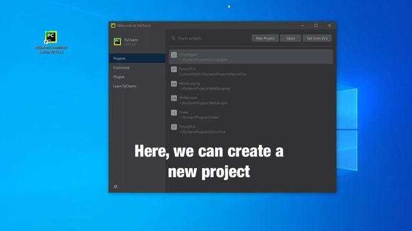Image resolution: width=412 pixels, height=231 pixels.
Task: Click Get from VCS button
Action: [x=317, y=38]
